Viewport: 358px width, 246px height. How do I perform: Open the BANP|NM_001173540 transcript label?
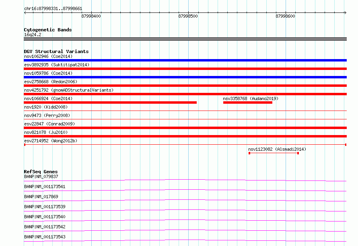tap(45, 217)
